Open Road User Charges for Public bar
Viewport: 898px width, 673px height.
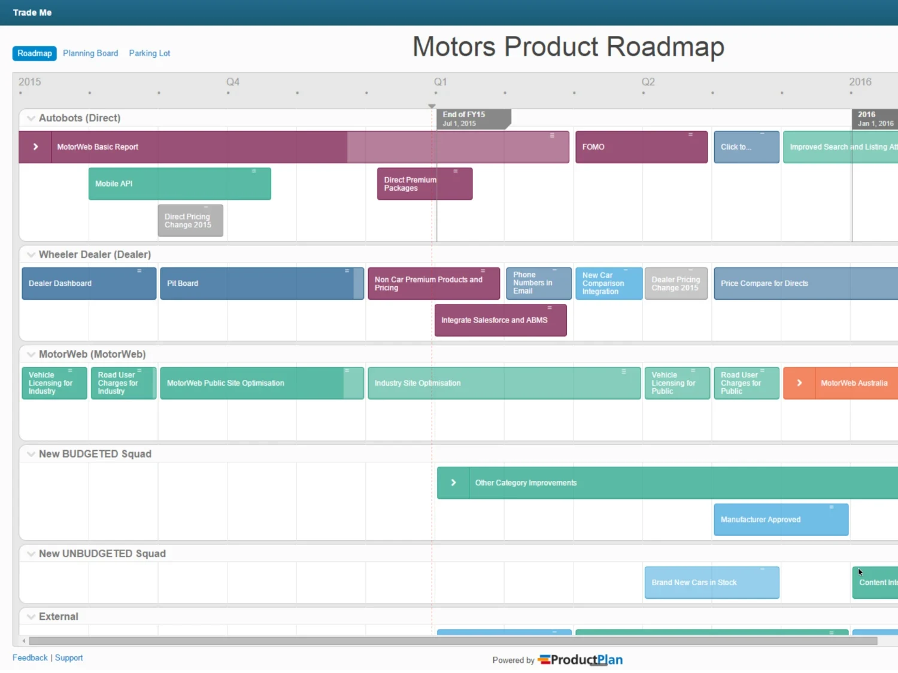pos(747,383)
